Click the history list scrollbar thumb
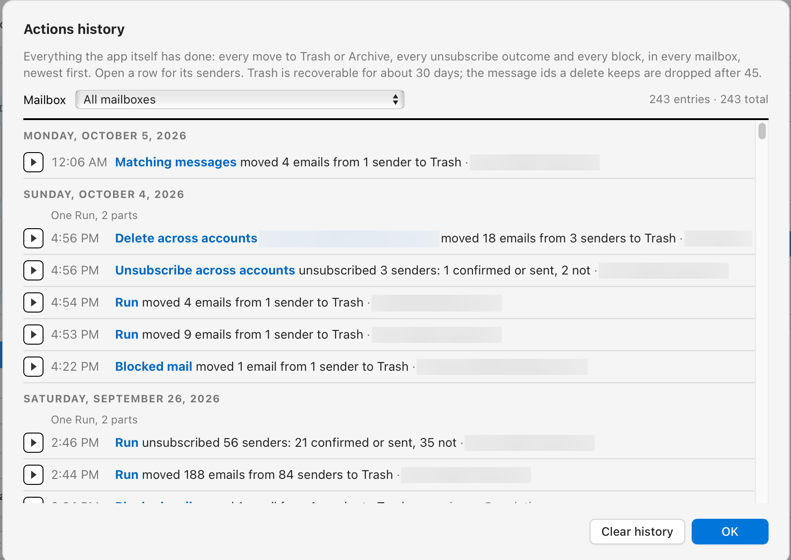This screenshot has height=560, width=791. click(762, 131)
